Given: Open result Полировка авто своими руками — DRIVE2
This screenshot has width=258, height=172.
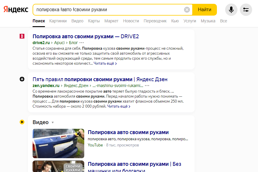Looking at the screenshot, I should (x=86, y=36).
